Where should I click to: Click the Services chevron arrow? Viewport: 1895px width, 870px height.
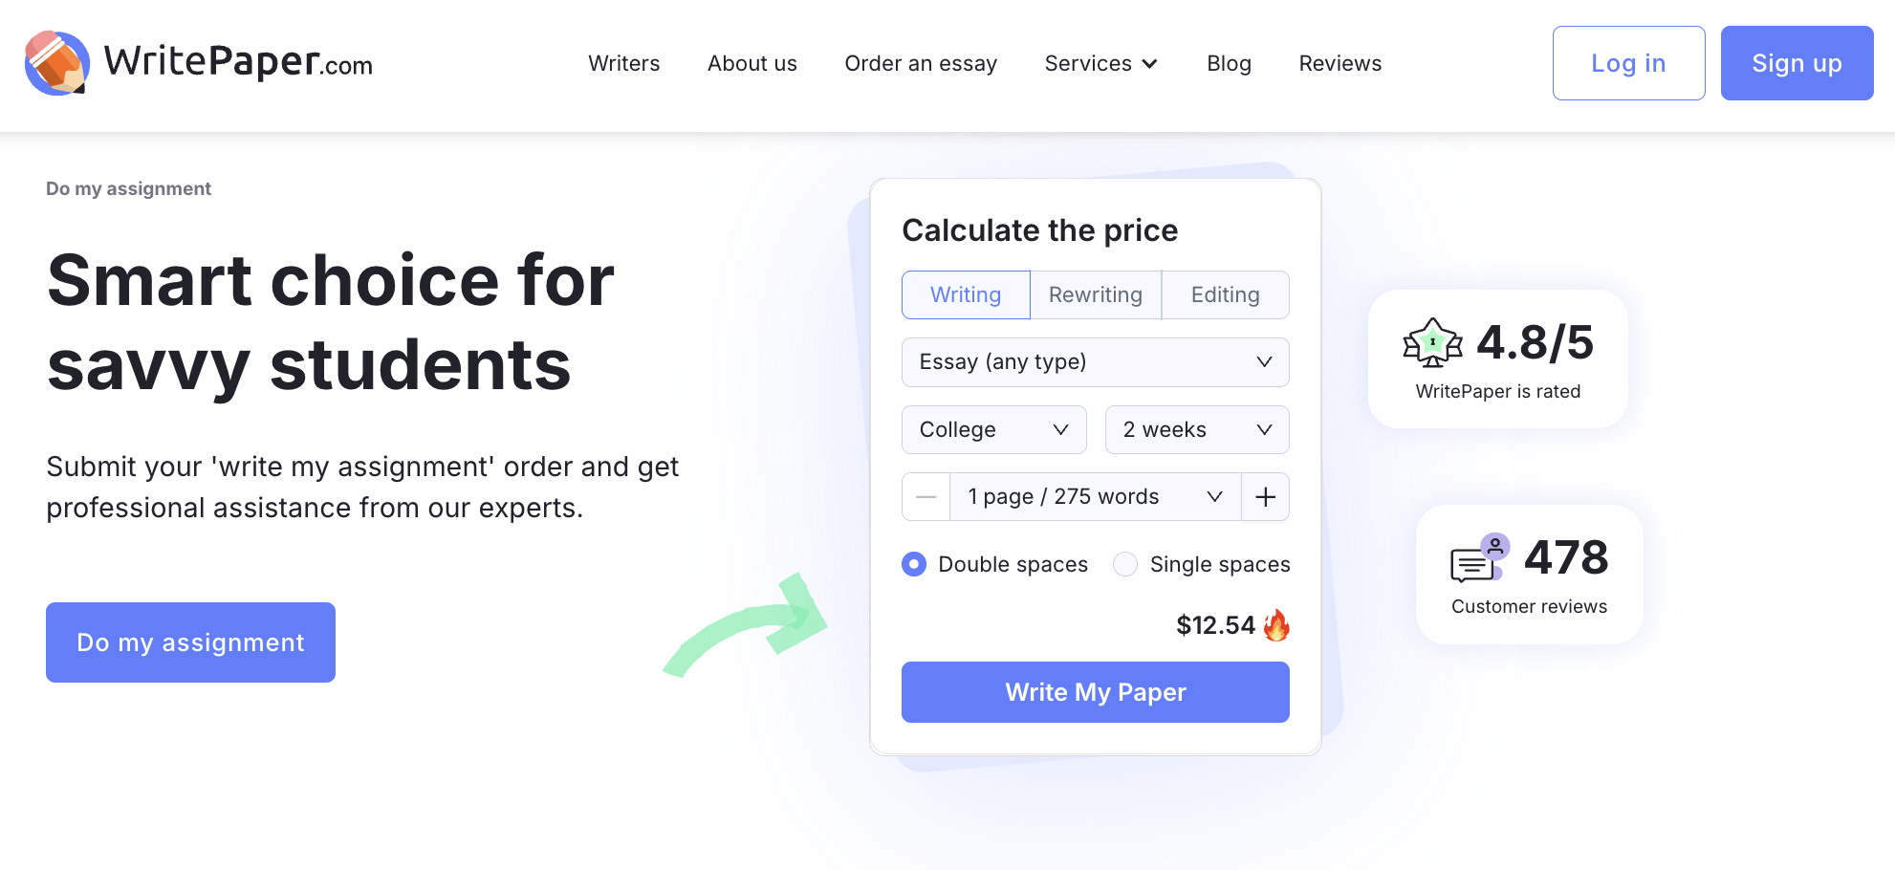(1150, 64)
